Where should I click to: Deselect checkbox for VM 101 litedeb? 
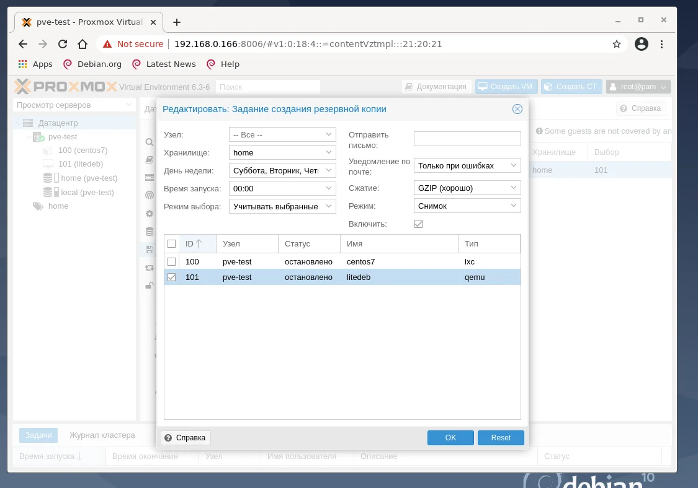pyautogui.click(x=171, y=277)
